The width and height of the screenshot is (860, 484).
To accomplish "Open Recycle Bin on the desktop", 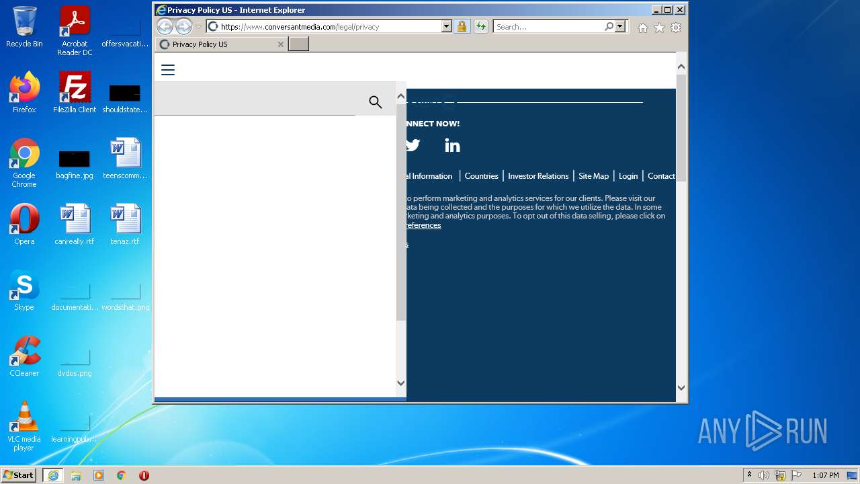I will click(x=24, y=27).
